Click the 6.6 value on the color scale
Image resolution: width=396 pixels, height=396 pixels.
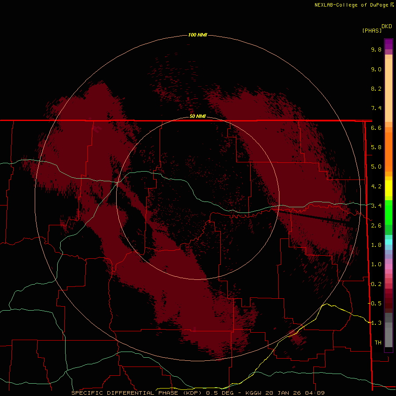tap(376, 128)
